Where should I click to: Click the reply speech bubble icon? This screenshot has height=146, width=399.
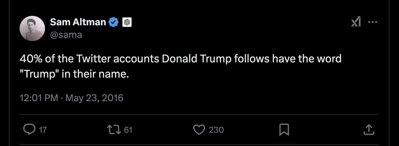pyautogui.click(x=29, y=130)
